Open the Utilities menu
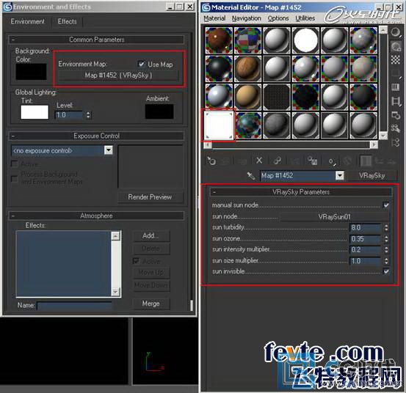Viewport: 406px width, 393px height. (x=305, y=18)
